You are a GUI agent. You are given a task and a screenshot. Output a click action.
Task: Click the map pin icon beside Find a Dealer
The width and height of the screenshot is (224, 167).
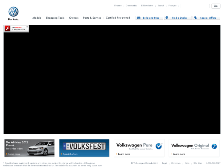pyautogui.click(x=167, y=18)
